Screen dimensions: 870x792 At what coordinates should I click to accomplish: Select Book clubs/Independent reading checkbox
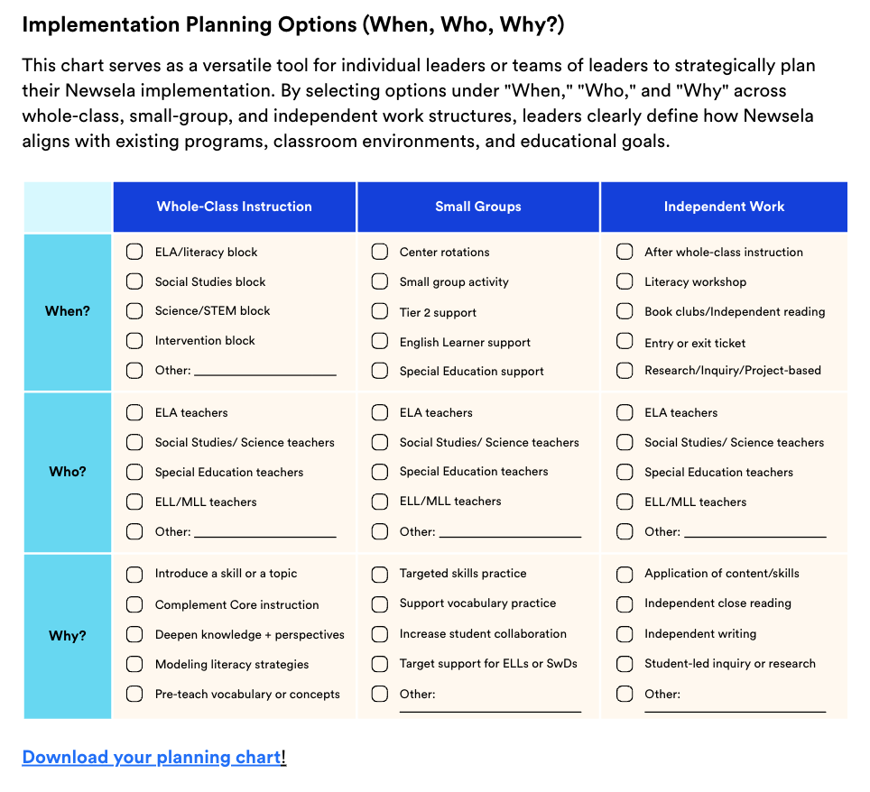point(625,311)
